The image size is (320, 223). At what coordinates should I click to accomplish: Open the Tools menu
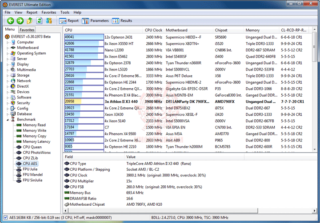(65, 12)
